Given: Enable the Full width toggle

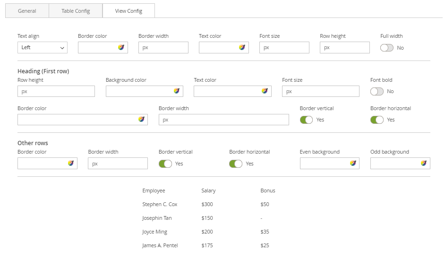Looking at the screenshot, I should [386, 48].
